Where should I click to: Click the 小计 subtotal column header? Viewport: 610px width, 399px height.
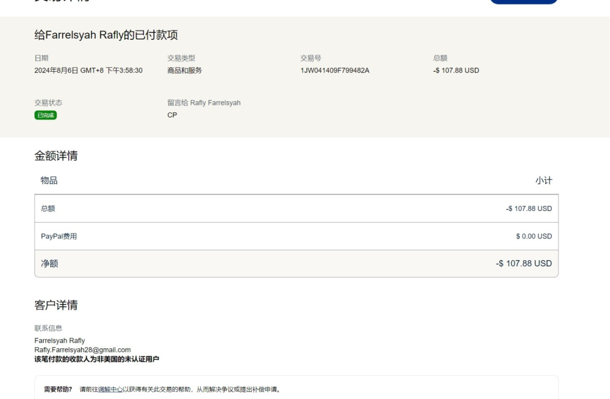tap(543, 181)
